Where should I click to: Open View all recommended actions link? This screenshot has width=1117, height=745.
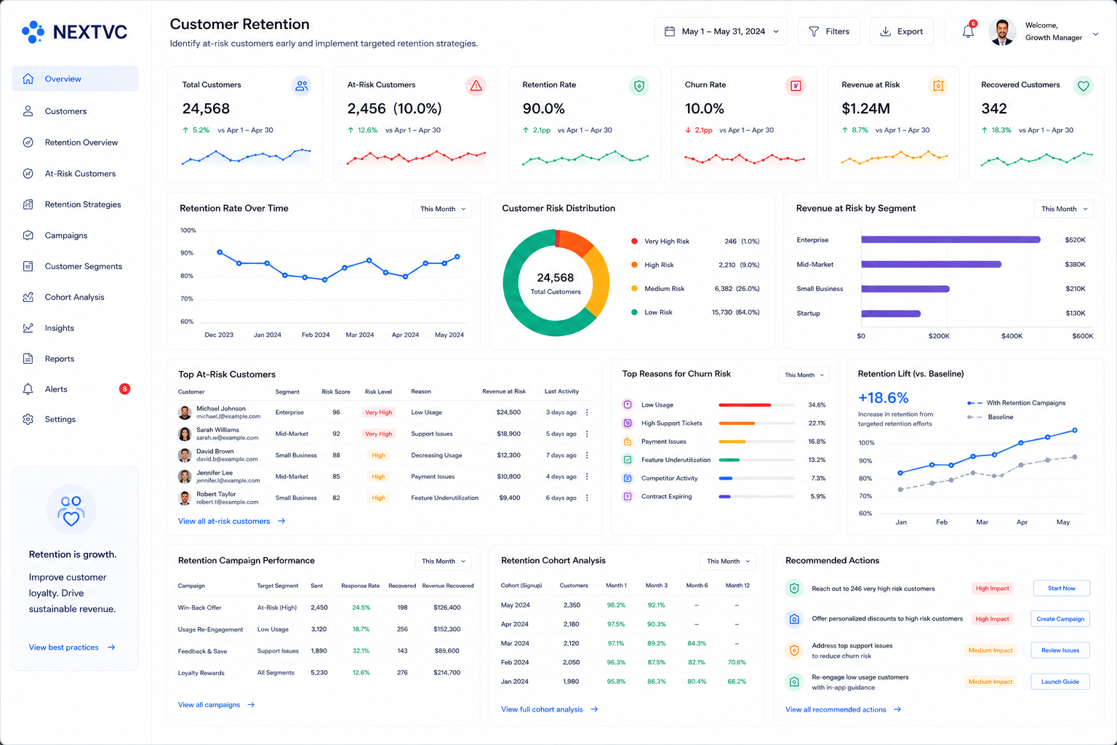843,709
